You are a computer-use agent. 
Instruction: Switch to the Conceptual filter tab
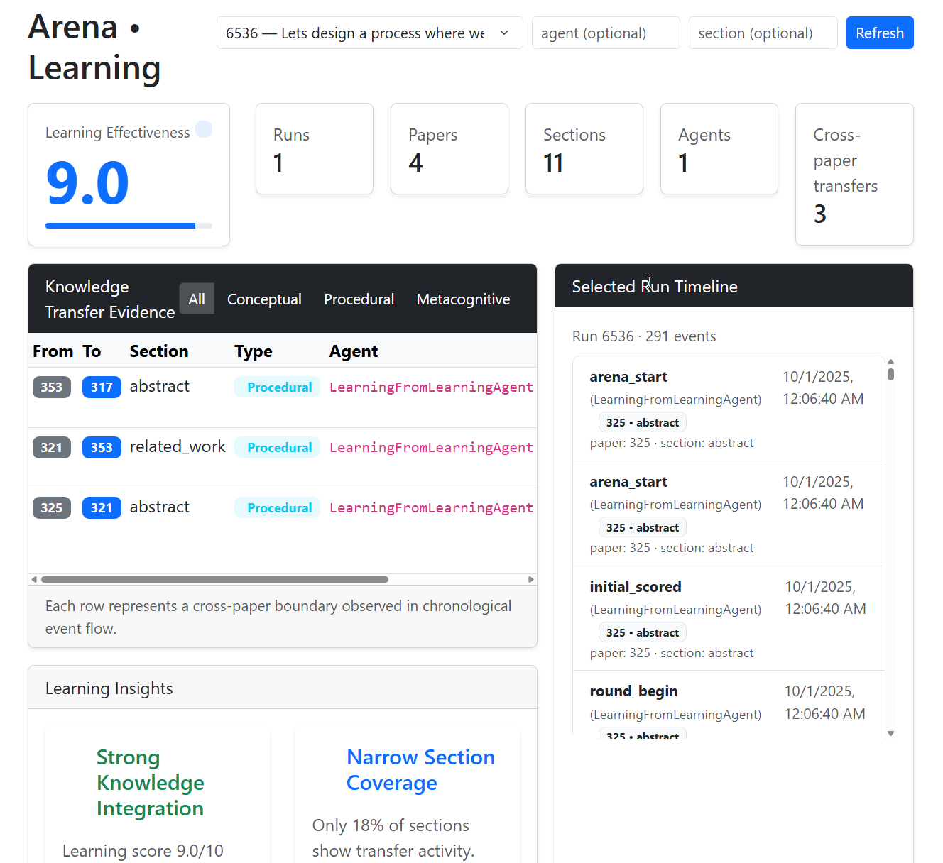click(263, 299)
